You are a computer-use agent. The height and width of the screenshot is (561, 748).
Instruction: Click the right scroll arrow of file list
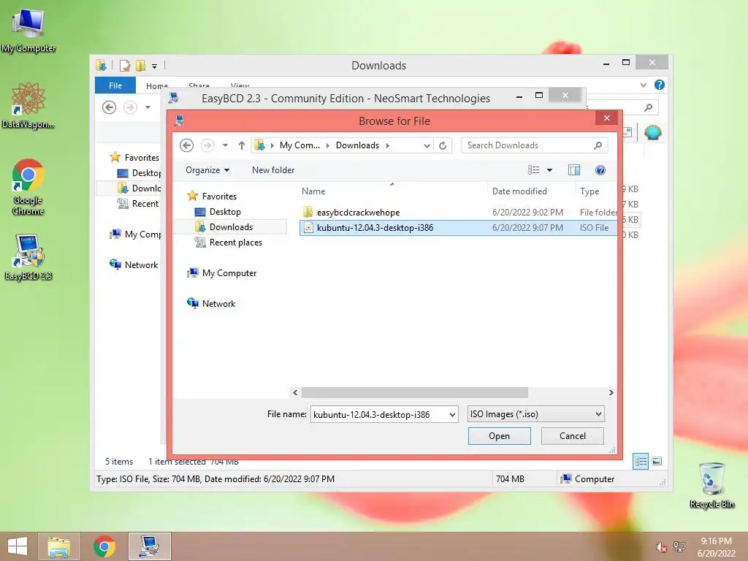[x=611, y=392]
